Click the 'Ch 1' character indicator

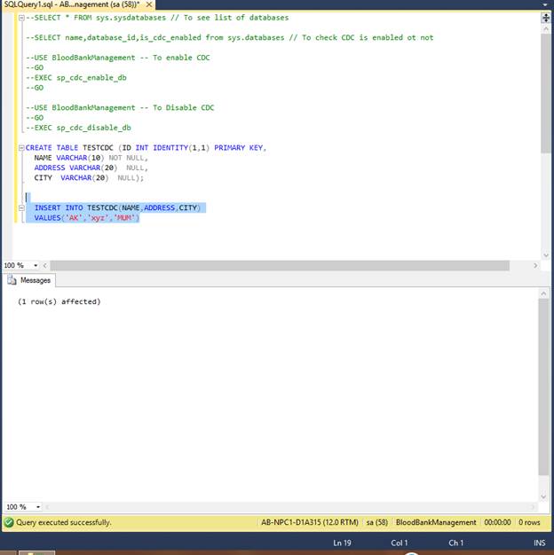pyautogui.click(x=455, y=543)
